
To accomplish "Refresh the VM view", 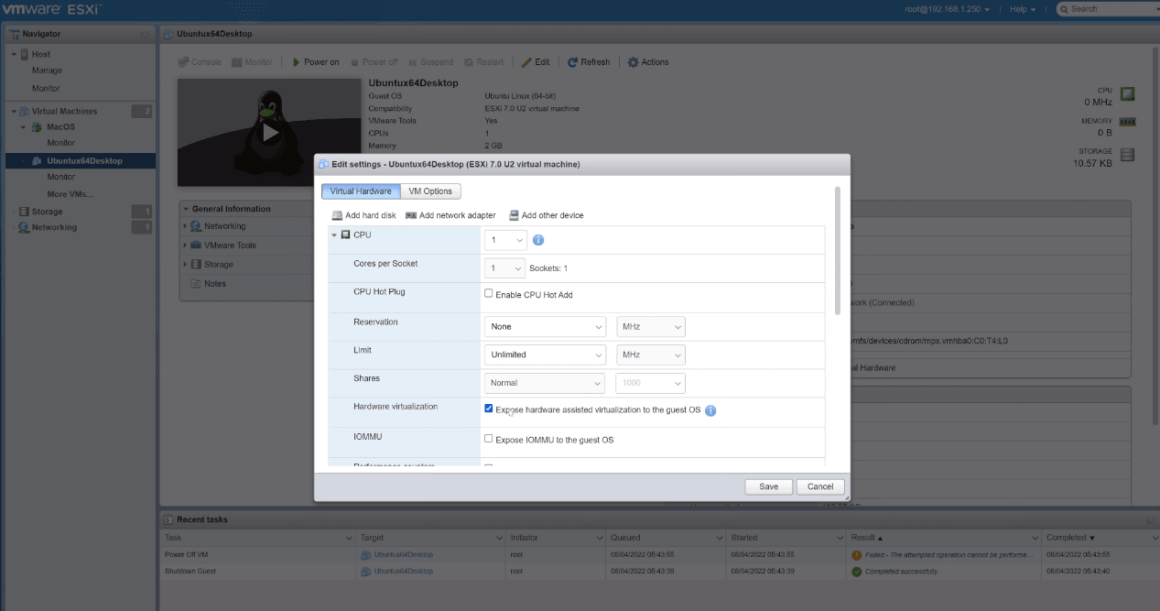I will pos(589,62).
